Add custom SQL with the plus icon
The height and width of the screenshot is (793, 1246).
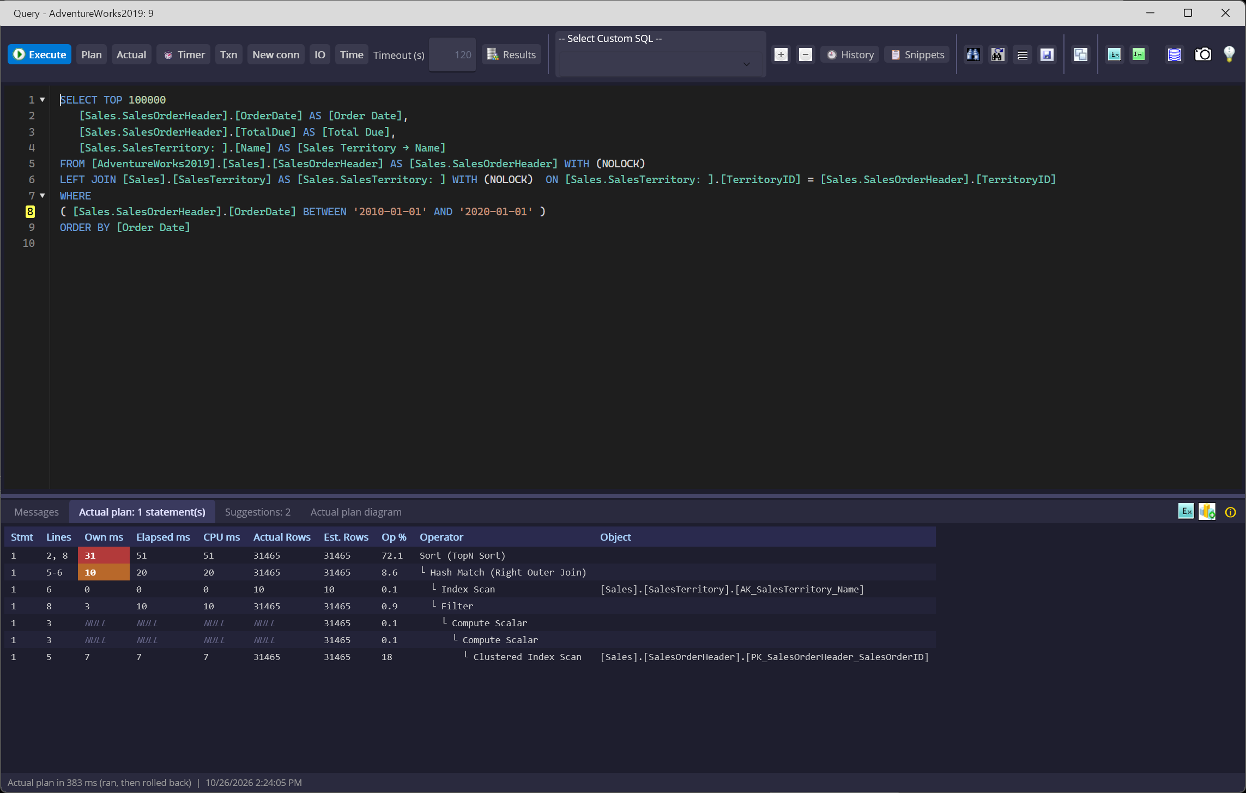click(x=781, y=55)
